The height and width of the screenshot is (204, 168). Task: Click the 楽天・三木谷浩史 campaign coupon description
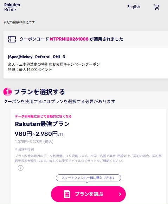[x=54, y=64]
